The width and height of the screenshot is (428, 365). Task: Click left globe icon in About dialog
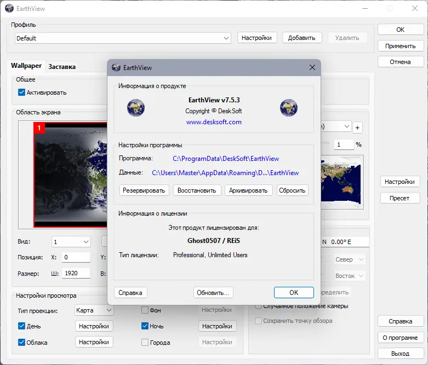[x=136, y=108]
